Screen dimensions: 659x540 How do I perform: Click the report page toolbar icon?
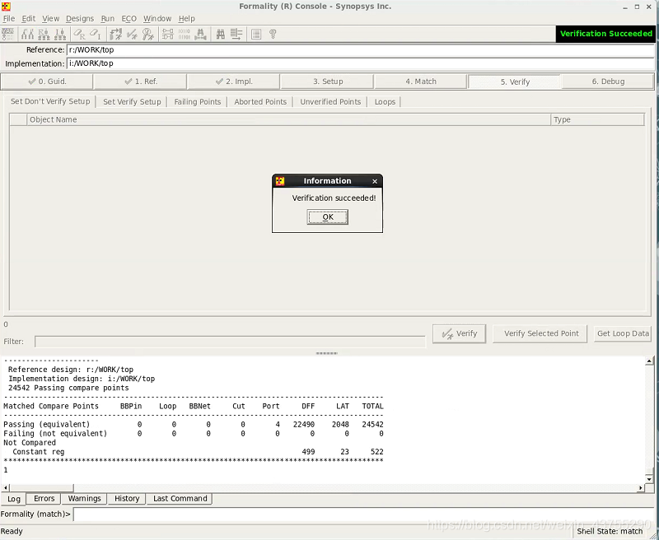256,34
